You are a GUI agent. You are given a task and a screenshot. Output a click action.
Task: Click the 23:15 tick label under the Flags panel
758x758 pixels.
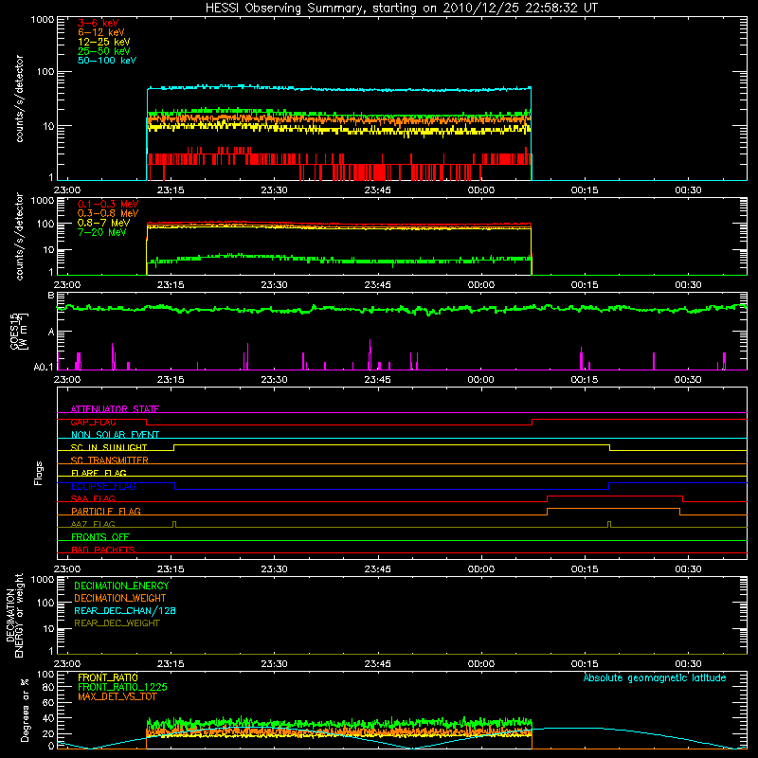[x=171, y=569]
